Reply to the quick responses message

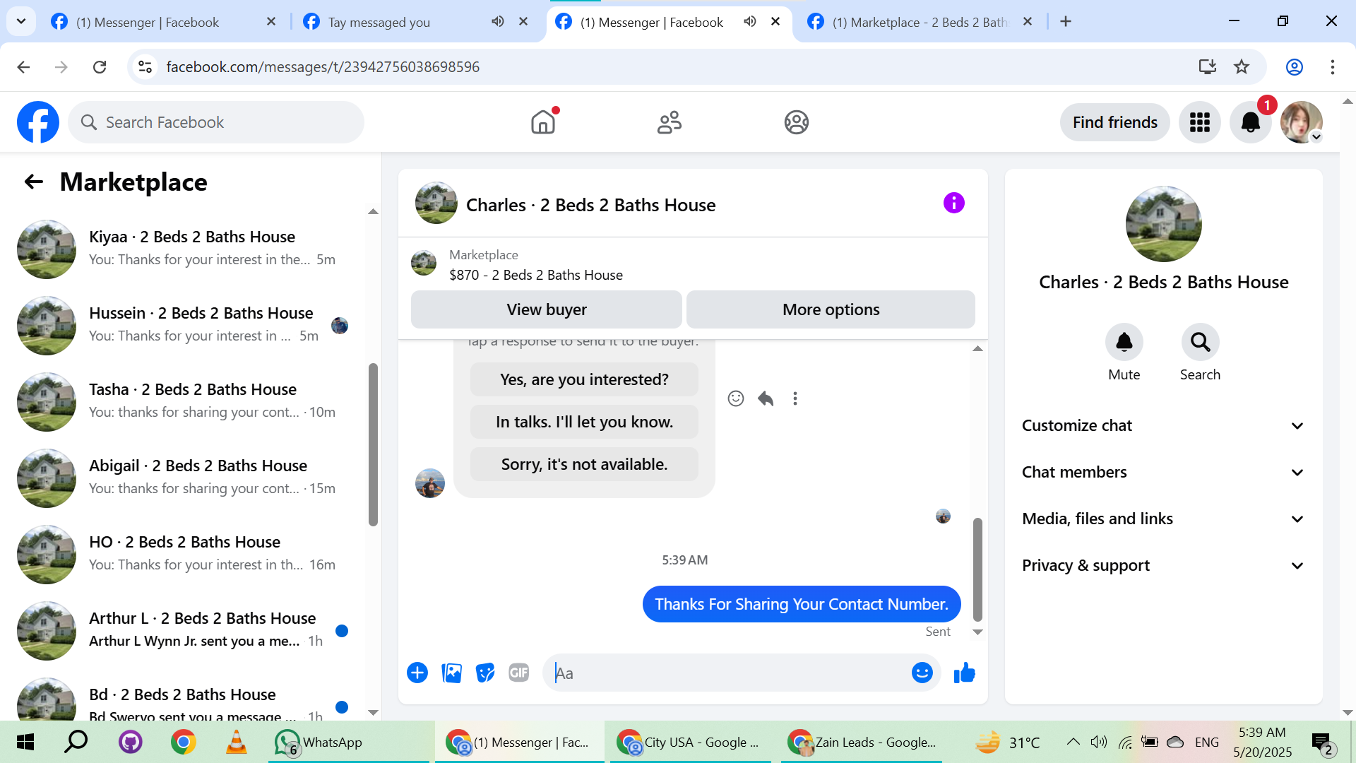click(x=766, y=398)
